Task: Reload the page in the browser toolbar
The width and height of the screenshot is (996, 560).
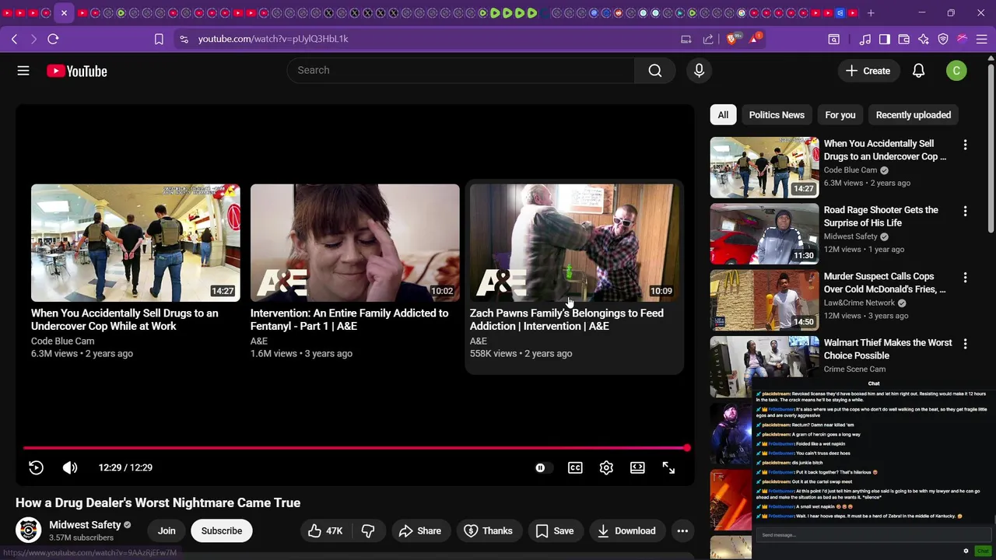Action: point(53,39)
